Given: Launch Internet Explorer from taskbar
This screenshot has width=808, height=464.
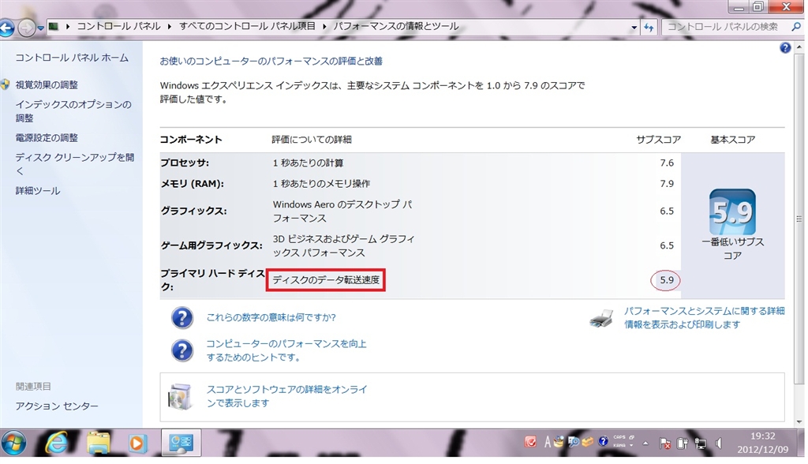Looking at the screenshot, I should click(x=57, y=443).
